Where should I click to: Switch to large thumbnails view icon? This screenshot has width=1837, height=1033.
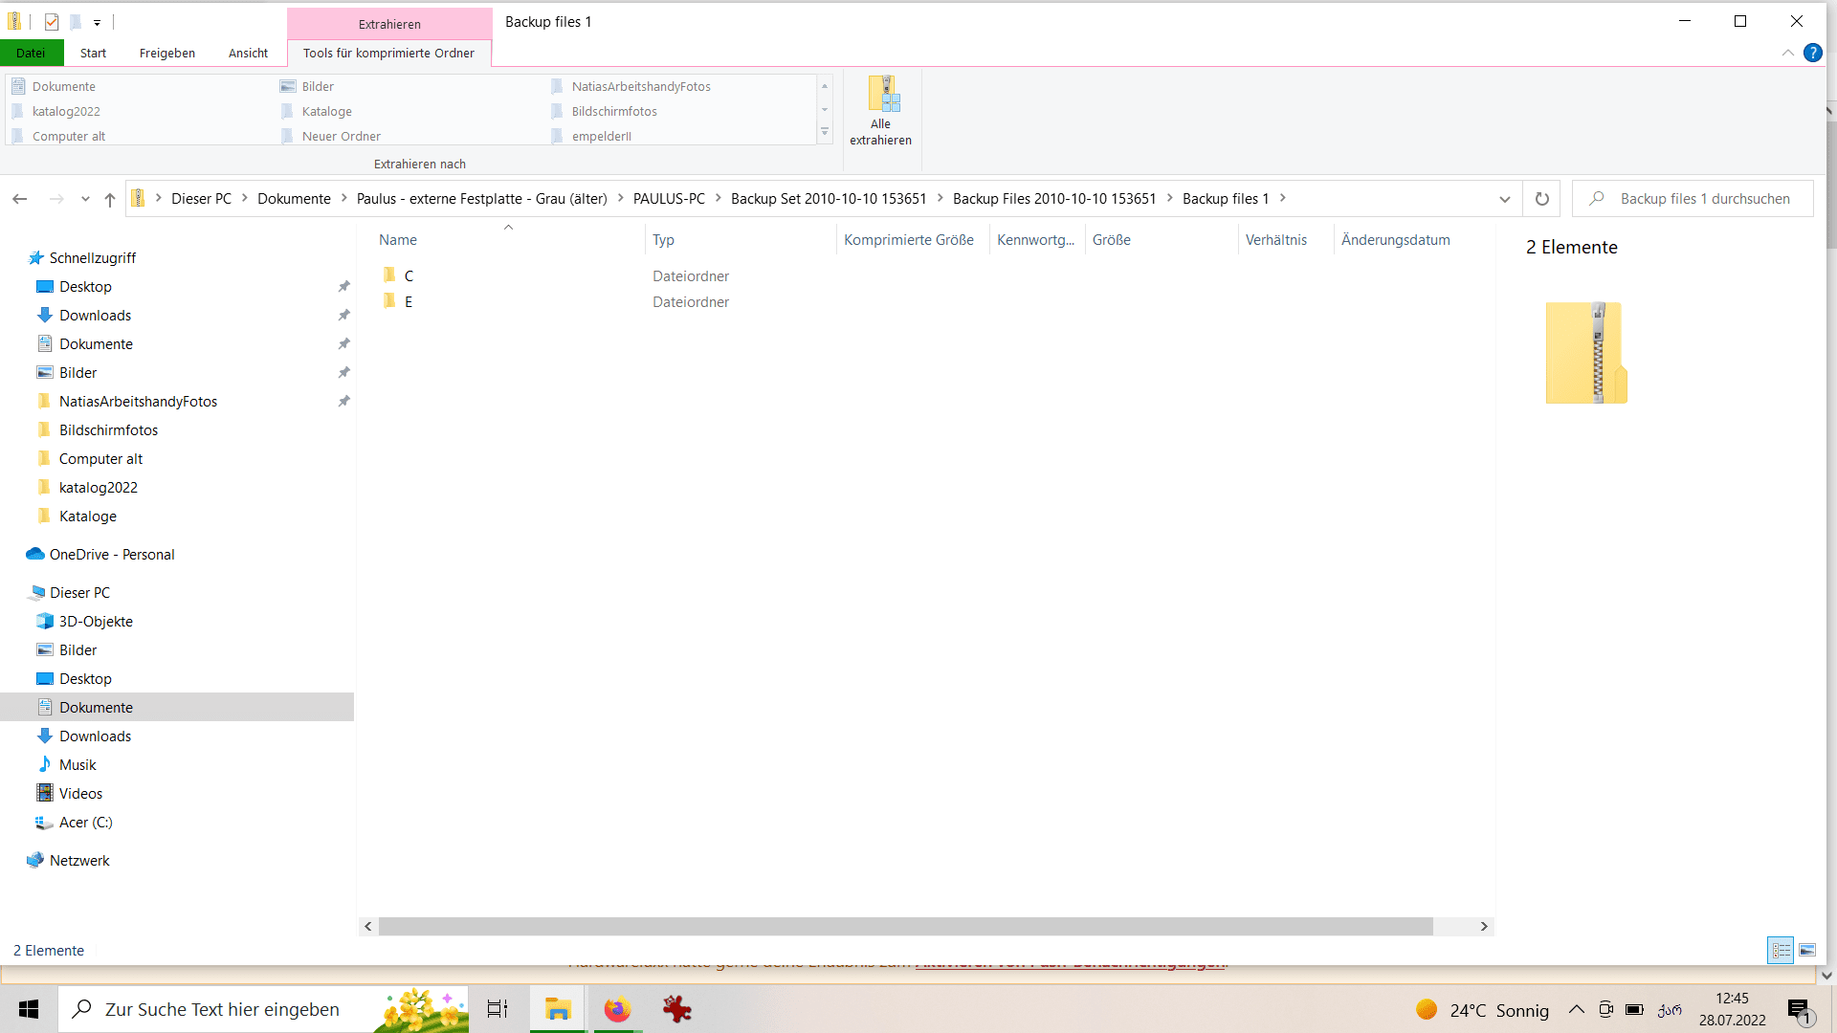pyautogui.click(x=1807, y=951)
